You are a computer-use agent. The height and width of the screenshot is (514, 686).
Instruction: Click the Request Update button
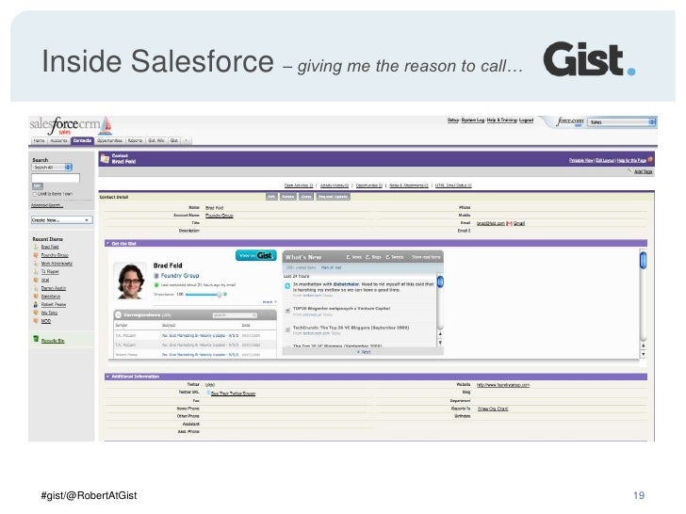point(333,197)
